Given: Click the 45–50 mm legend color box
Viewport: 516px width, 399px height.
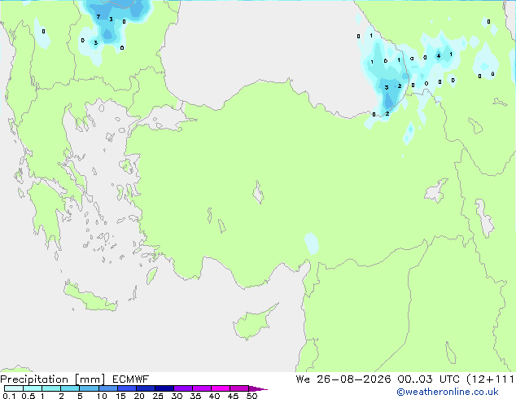Looking at the screenshot, I should click(x=239, y=388).
